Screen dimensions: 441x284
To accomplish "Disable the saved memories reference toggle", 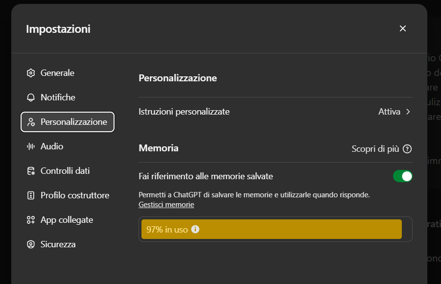I will [x=402, y=176].
